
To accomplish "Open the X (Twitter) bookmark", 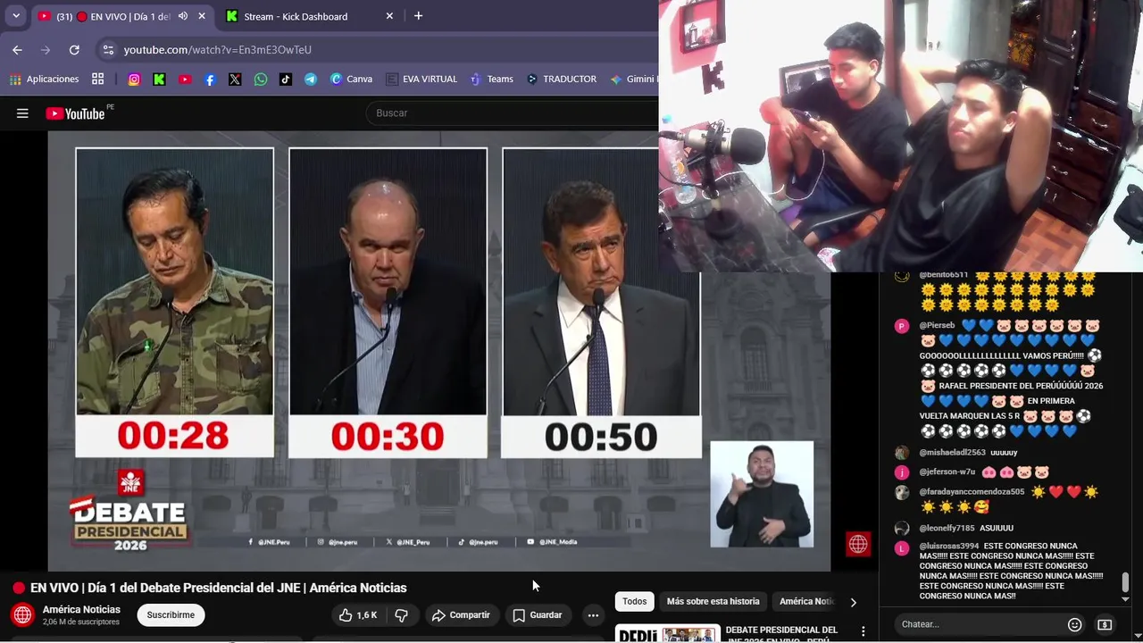I will [x=235, y=79].
